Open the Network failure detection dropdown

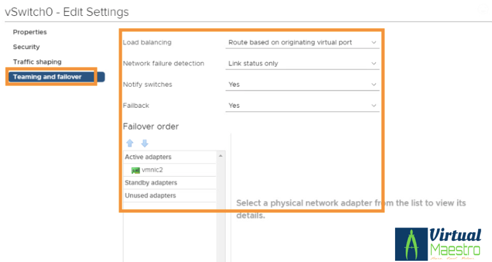coord(302,64)
